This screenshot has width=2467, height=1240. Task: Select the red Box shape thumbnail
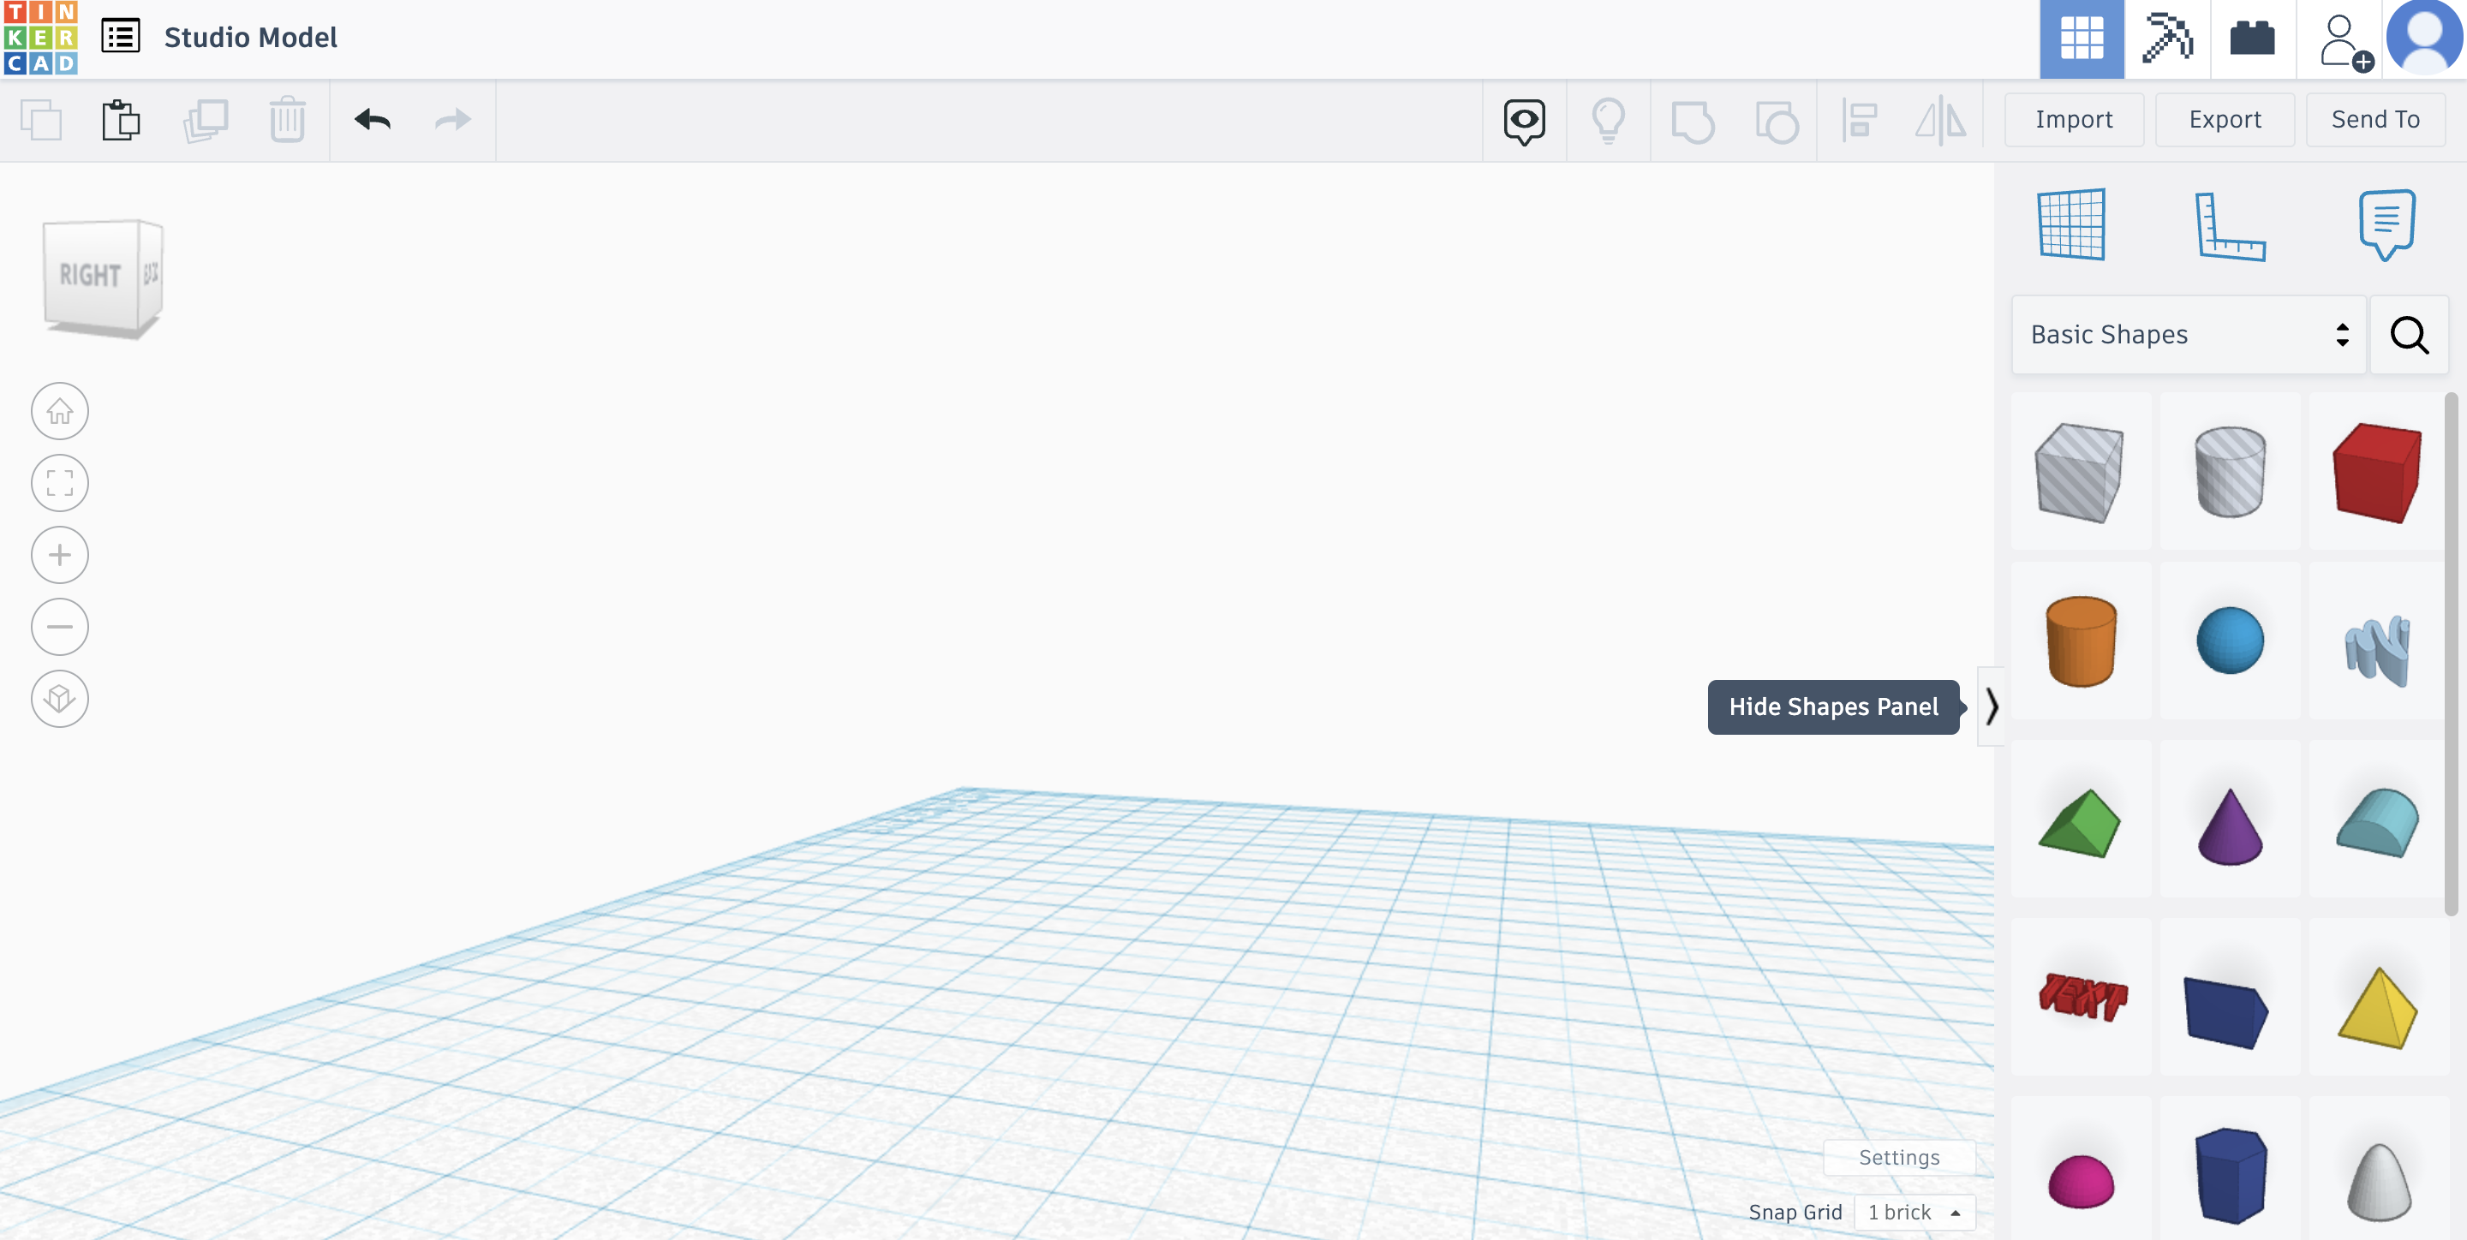2376,472
